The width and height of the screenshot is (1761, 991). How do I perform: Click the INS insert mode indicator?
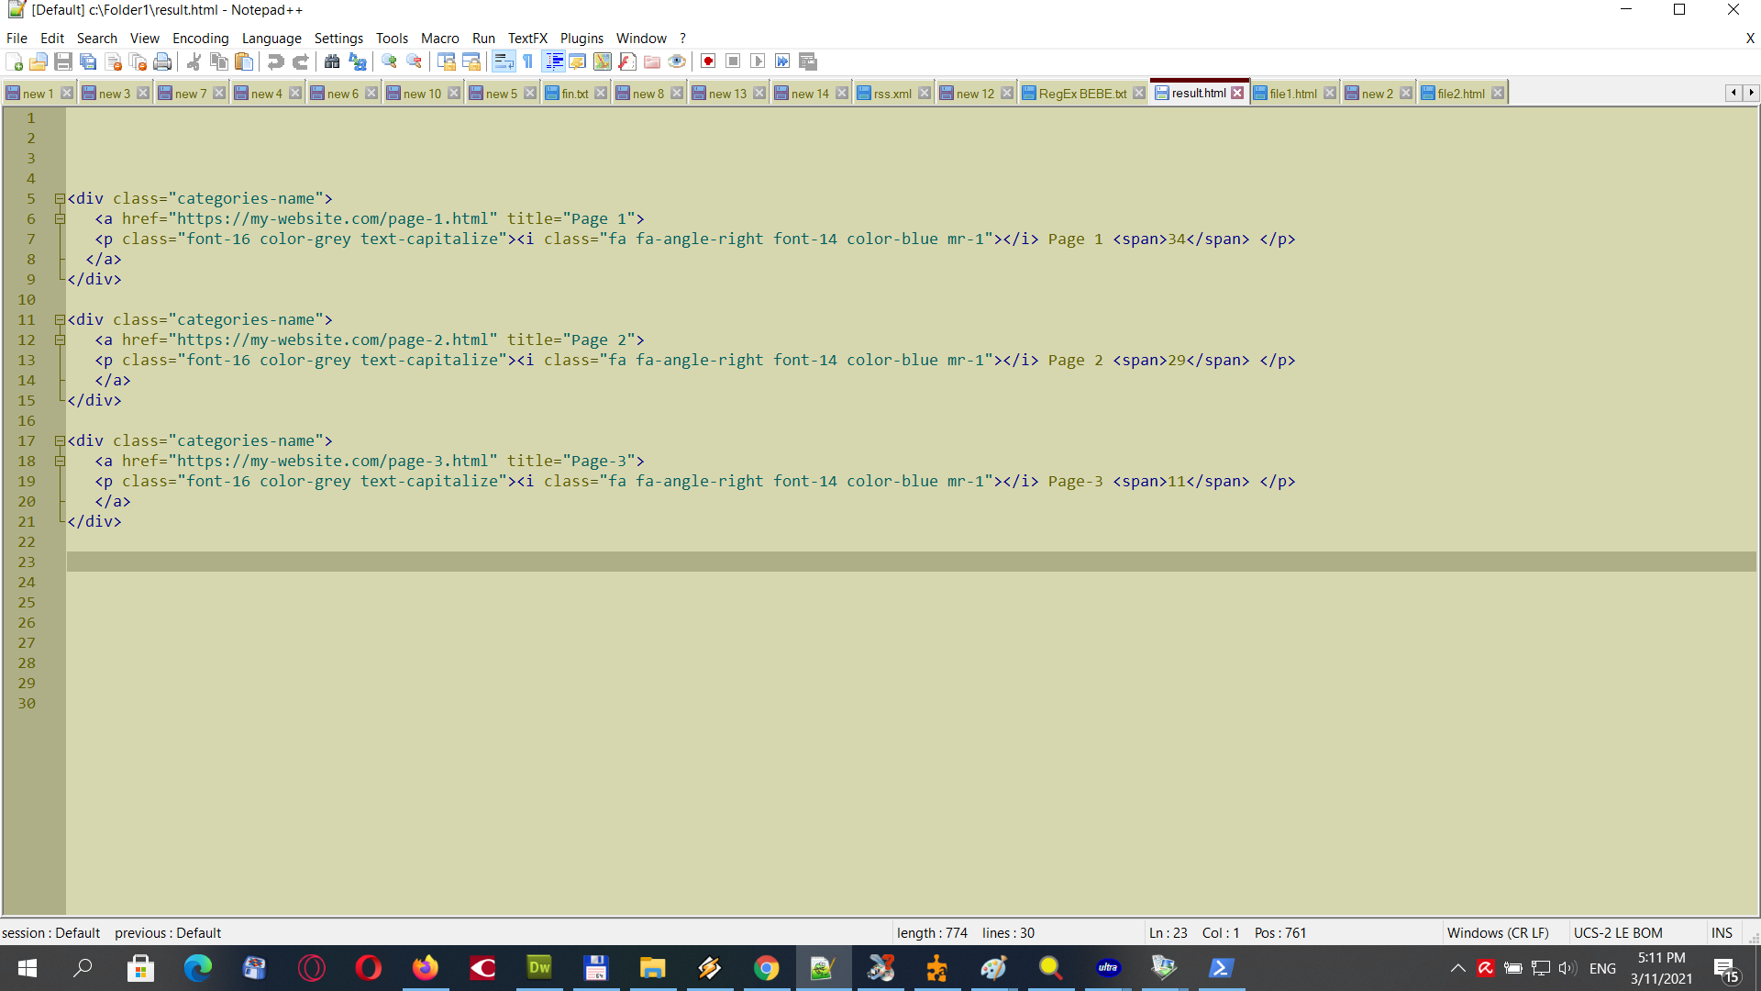point(1722,932)
